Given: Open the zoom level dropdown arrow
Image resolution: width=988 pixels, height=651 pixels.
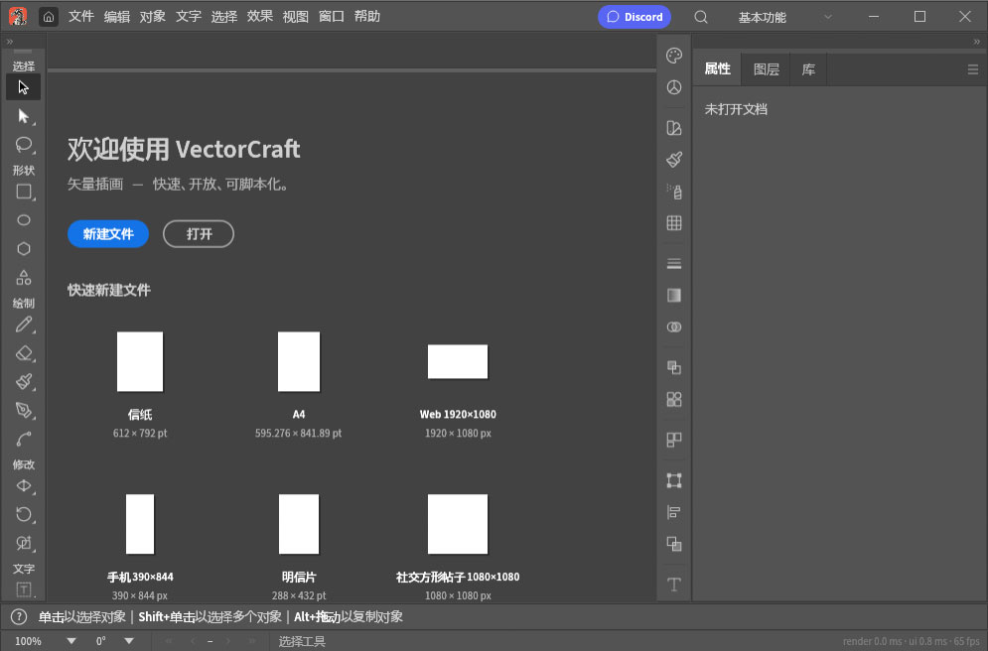Looking at the screenshot, I should 71,641.
